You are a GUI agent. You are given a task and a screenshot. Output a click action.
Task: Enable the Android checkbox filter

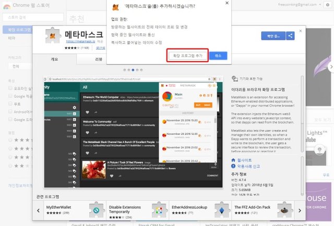pyautogui.click(x=10, y=111)
